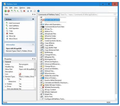Image resolution: width=120 pixels, height=106 pixels.
Task: Click the tab scroll arrows at right
Action: point(115,14)
